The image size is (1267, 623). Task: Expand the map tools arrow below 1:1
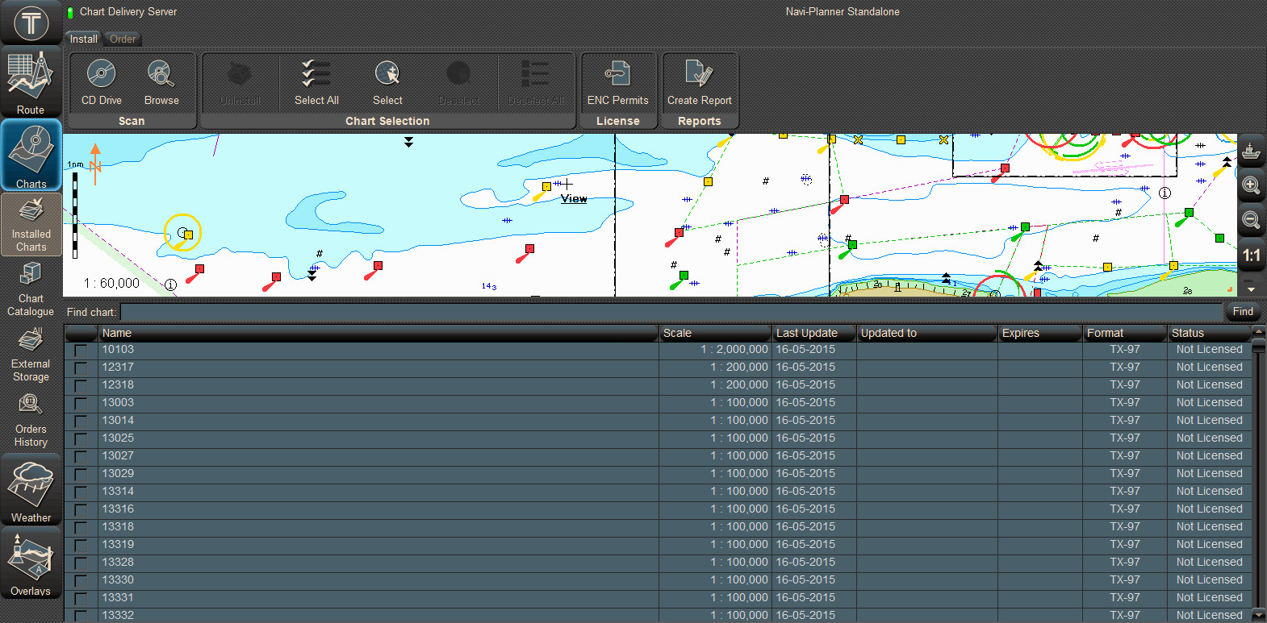pos(1251,288)
